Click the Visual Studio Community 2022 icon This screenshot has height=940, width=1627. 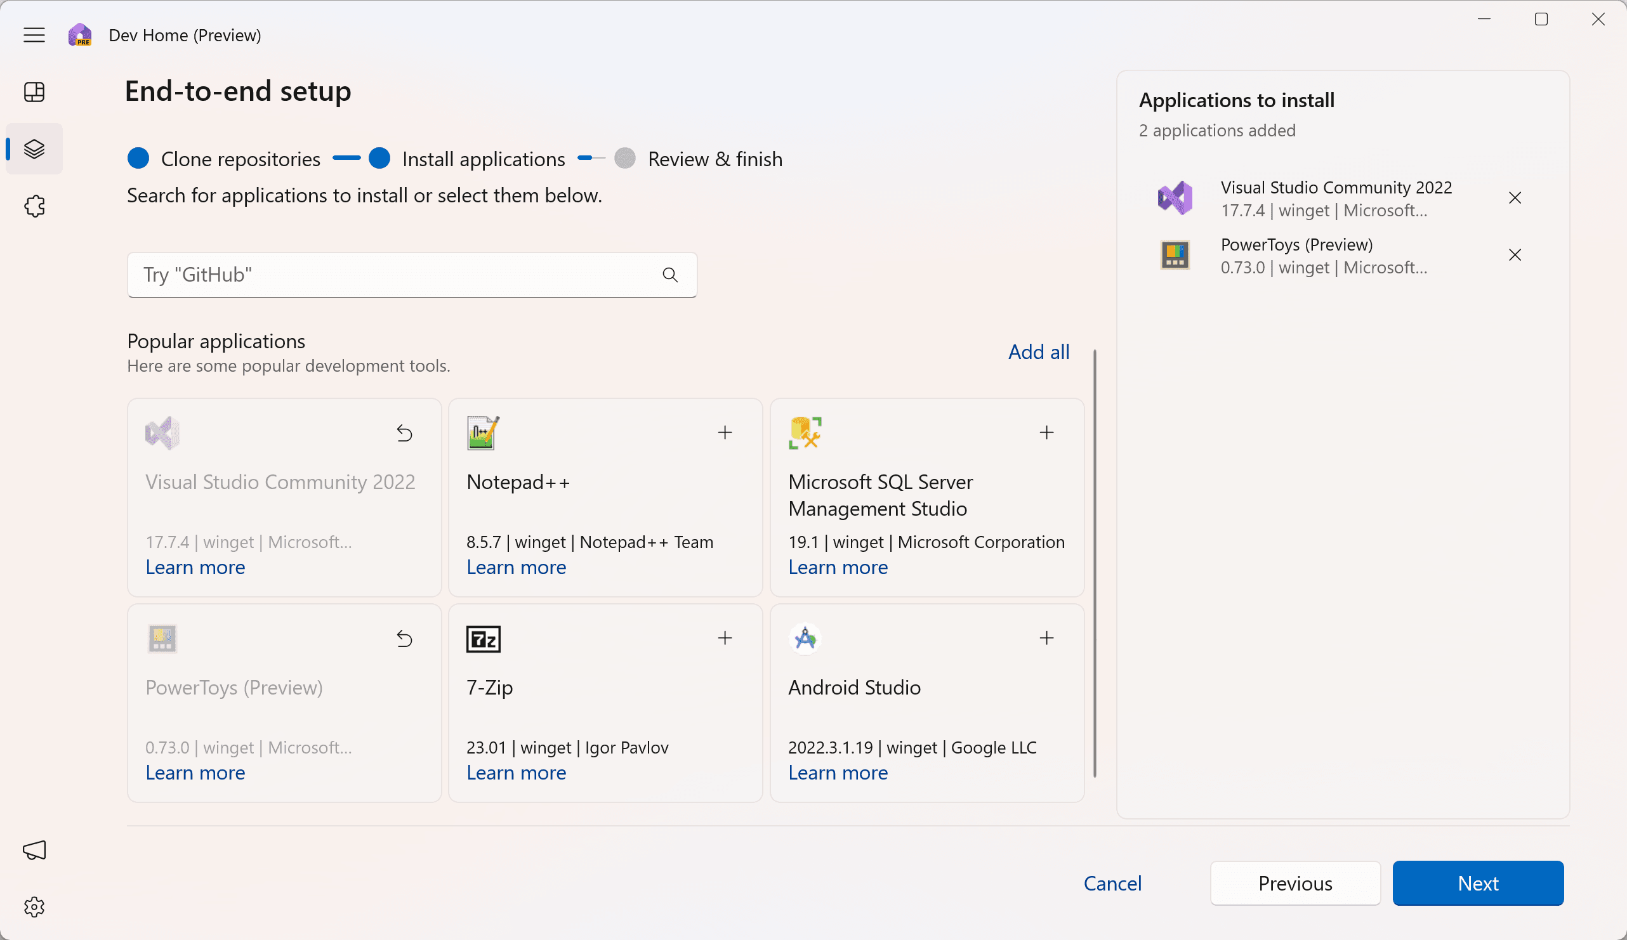tap(1175, 198)
